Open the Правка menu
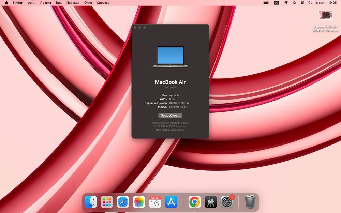 pos(46,3)
